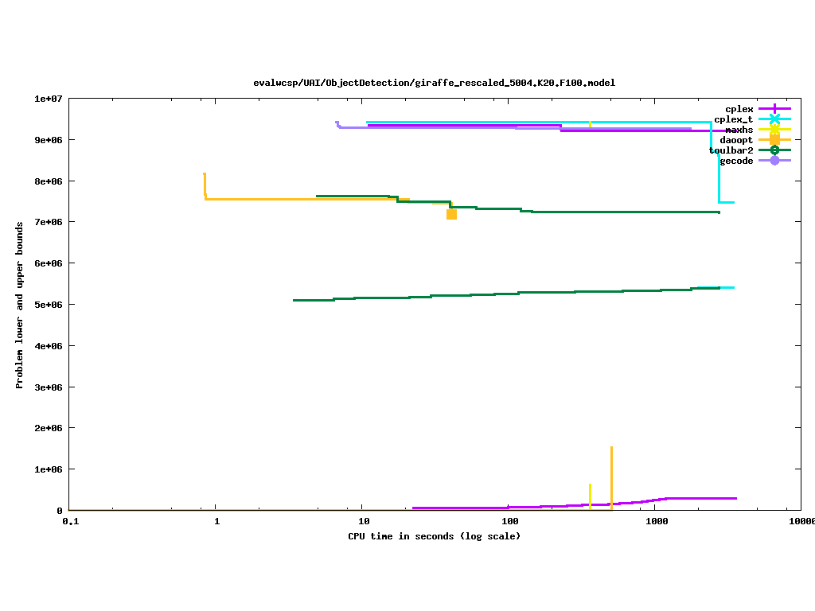This screenshot has width=815, height=611.
Task: Click the cplex_t legend cross marker
Action: coord(774,119)
